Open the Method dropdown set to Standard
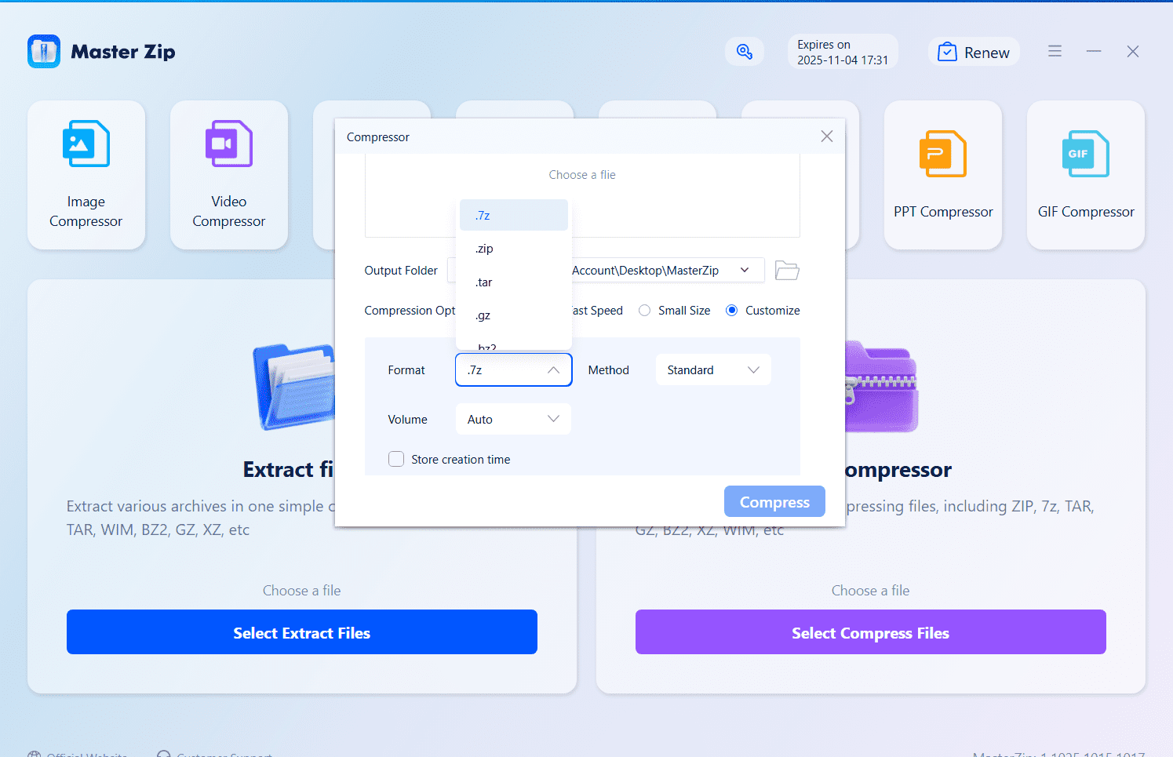The height and width of the screenshot is (757, 1173). 713,370
